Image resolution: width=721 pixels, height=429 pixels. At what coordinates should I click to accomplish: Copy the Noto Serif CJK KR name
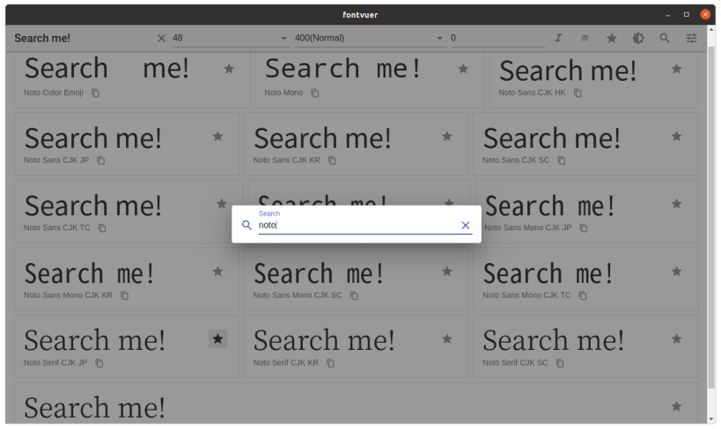[330, 363]
